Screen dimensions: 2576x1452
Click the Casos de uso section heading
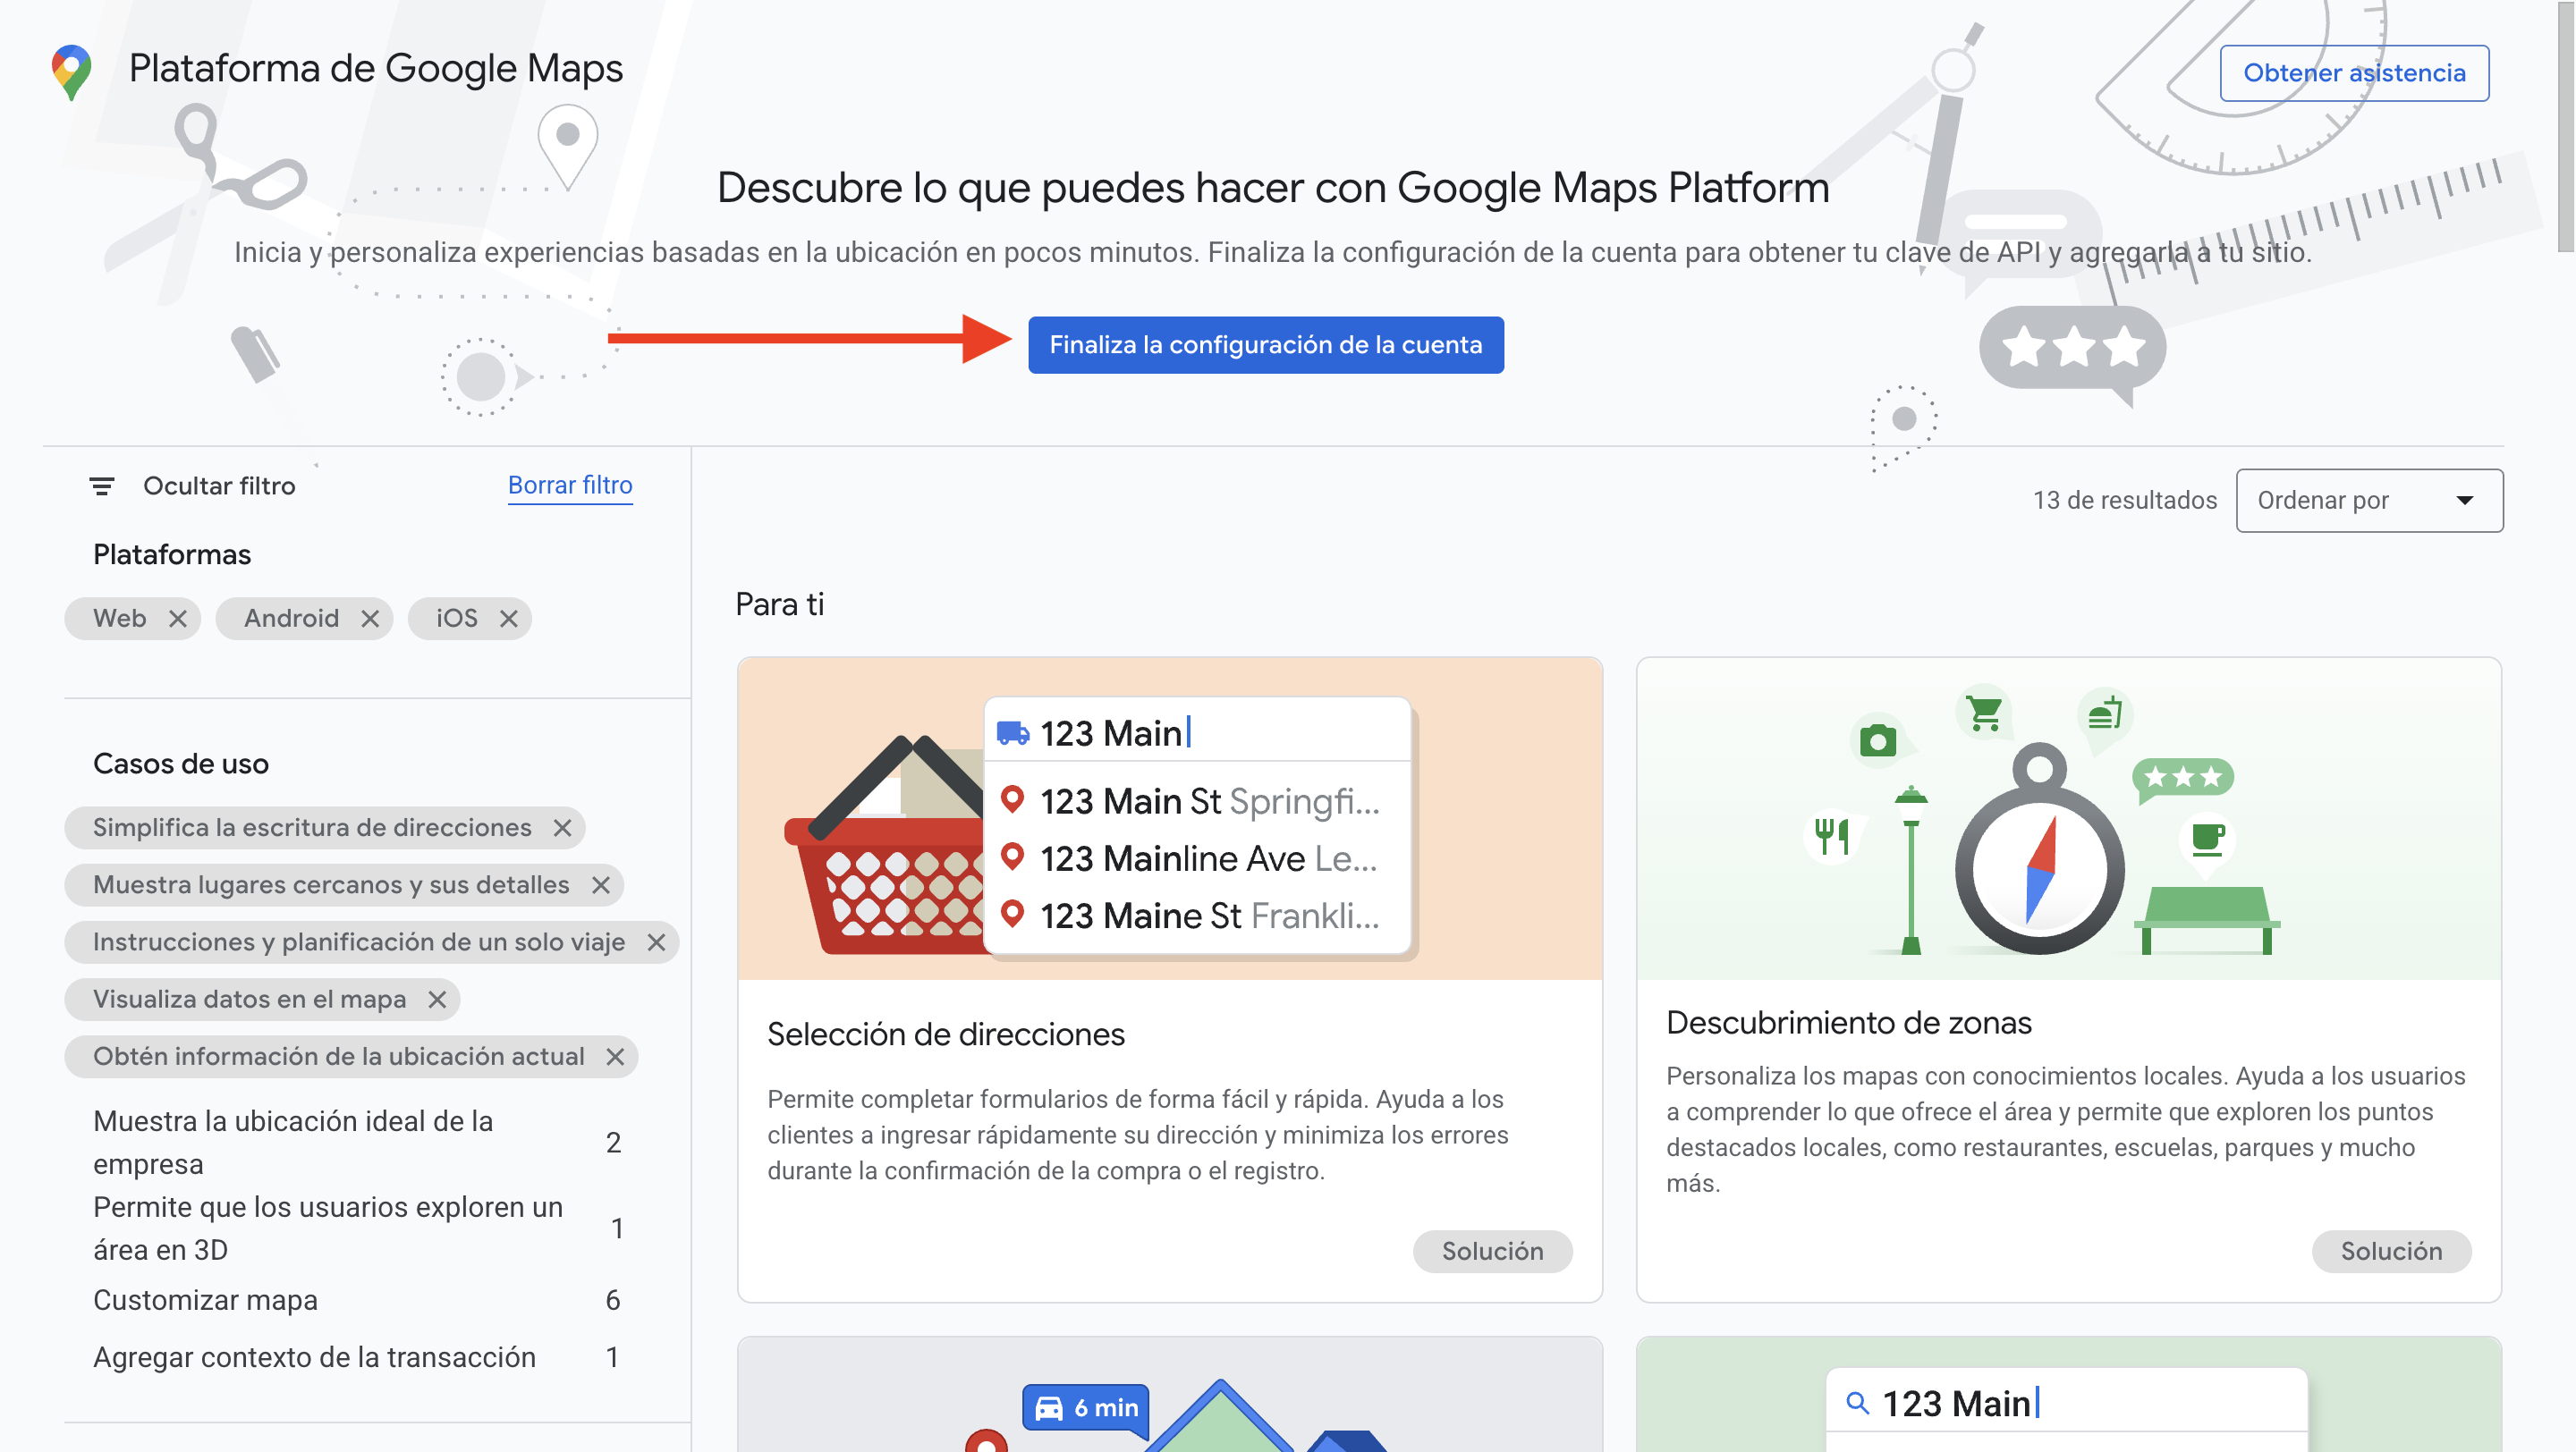click(181, 764)
